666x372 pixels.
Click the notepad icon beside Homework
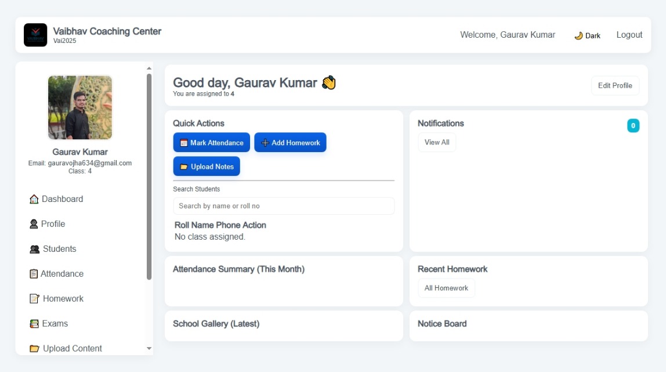(x=35, y=299)
